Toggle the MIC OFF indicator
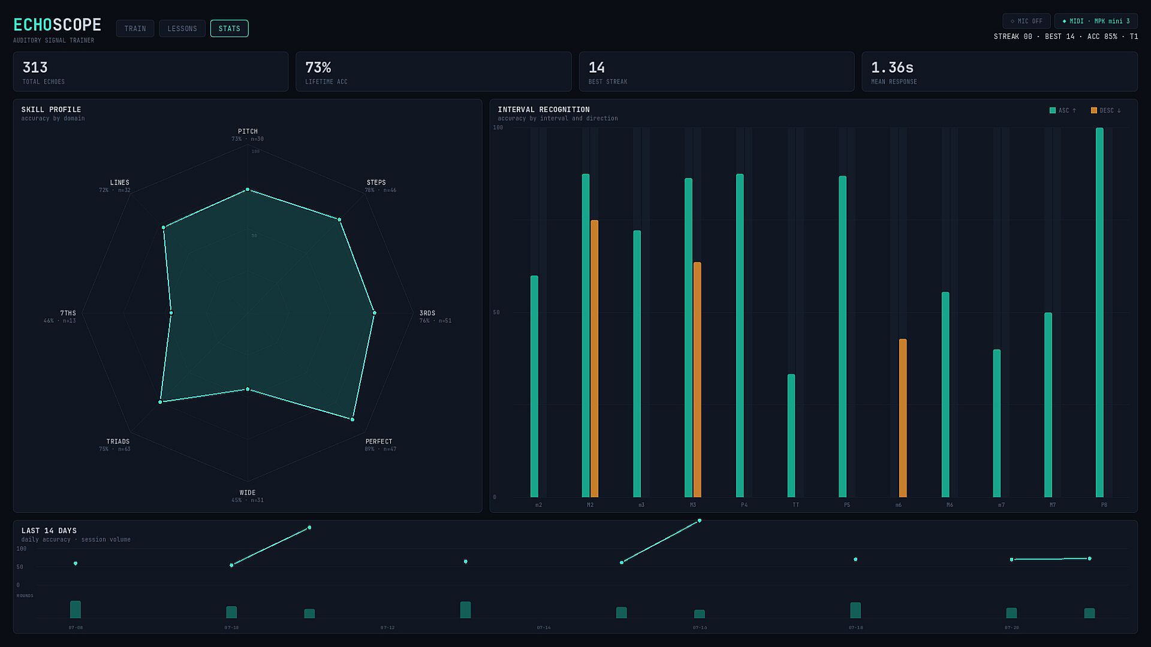The width and height of the screenshot is (1151, 647). tap(1026, 21)
